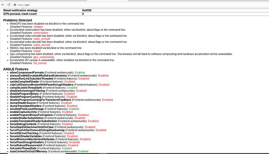Select forceMinimumMaxVertexAttributes entry
269x154 pixels.
[50, 140]
